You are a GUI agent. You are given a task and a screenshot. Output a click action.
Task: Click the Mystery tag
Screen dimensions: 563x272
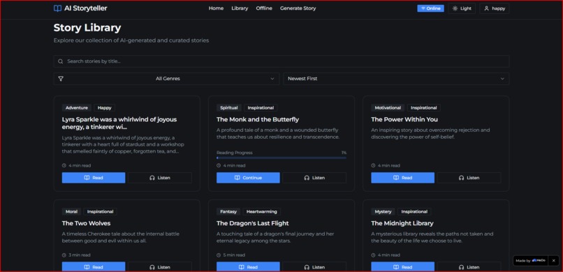[383, 212]
